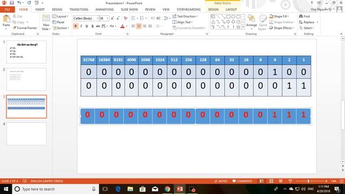
Task: Switch to the ANIMATIONS tab
Action: pyautogui.click(x=105, y=10)
